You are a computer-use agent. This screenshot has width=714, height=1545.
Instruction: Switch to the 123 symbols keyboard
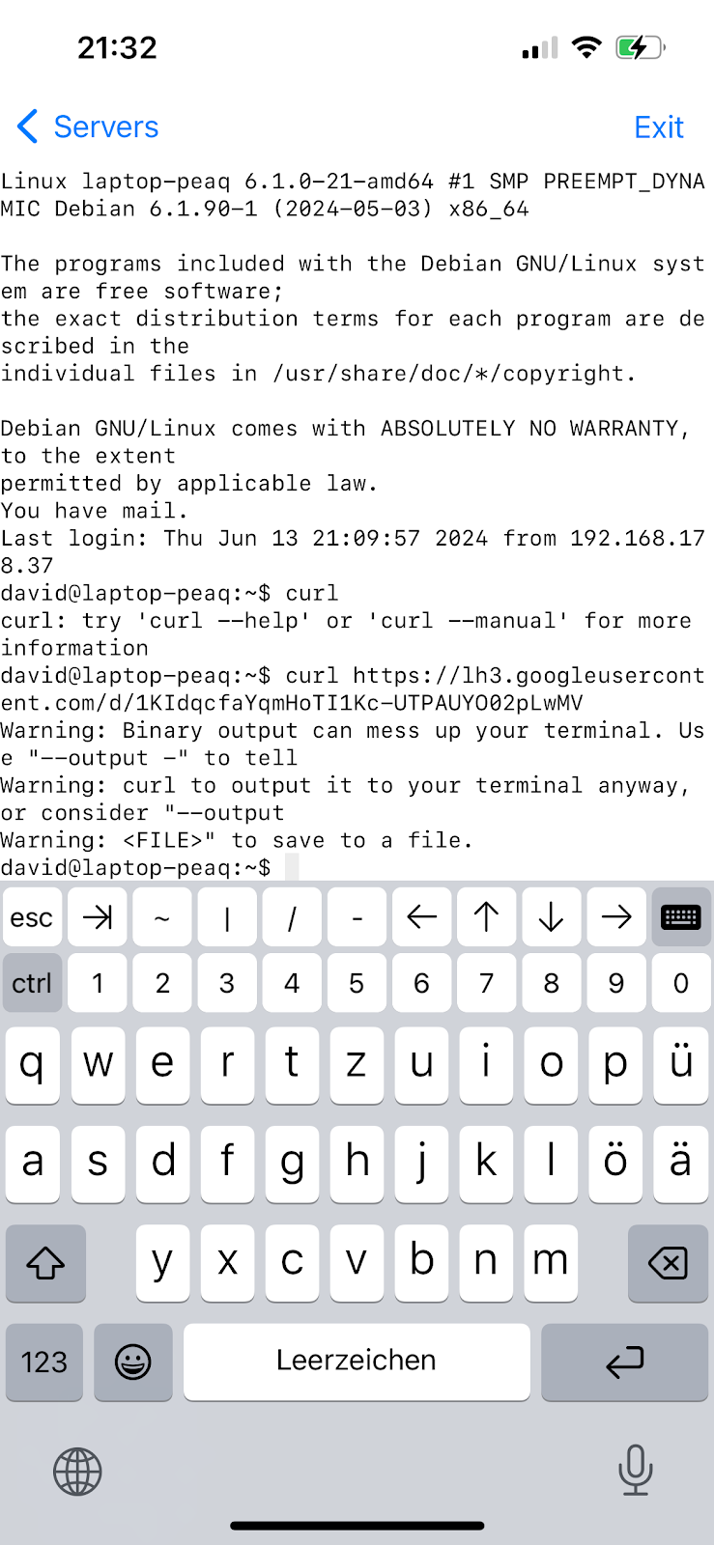pos(44,1362)
